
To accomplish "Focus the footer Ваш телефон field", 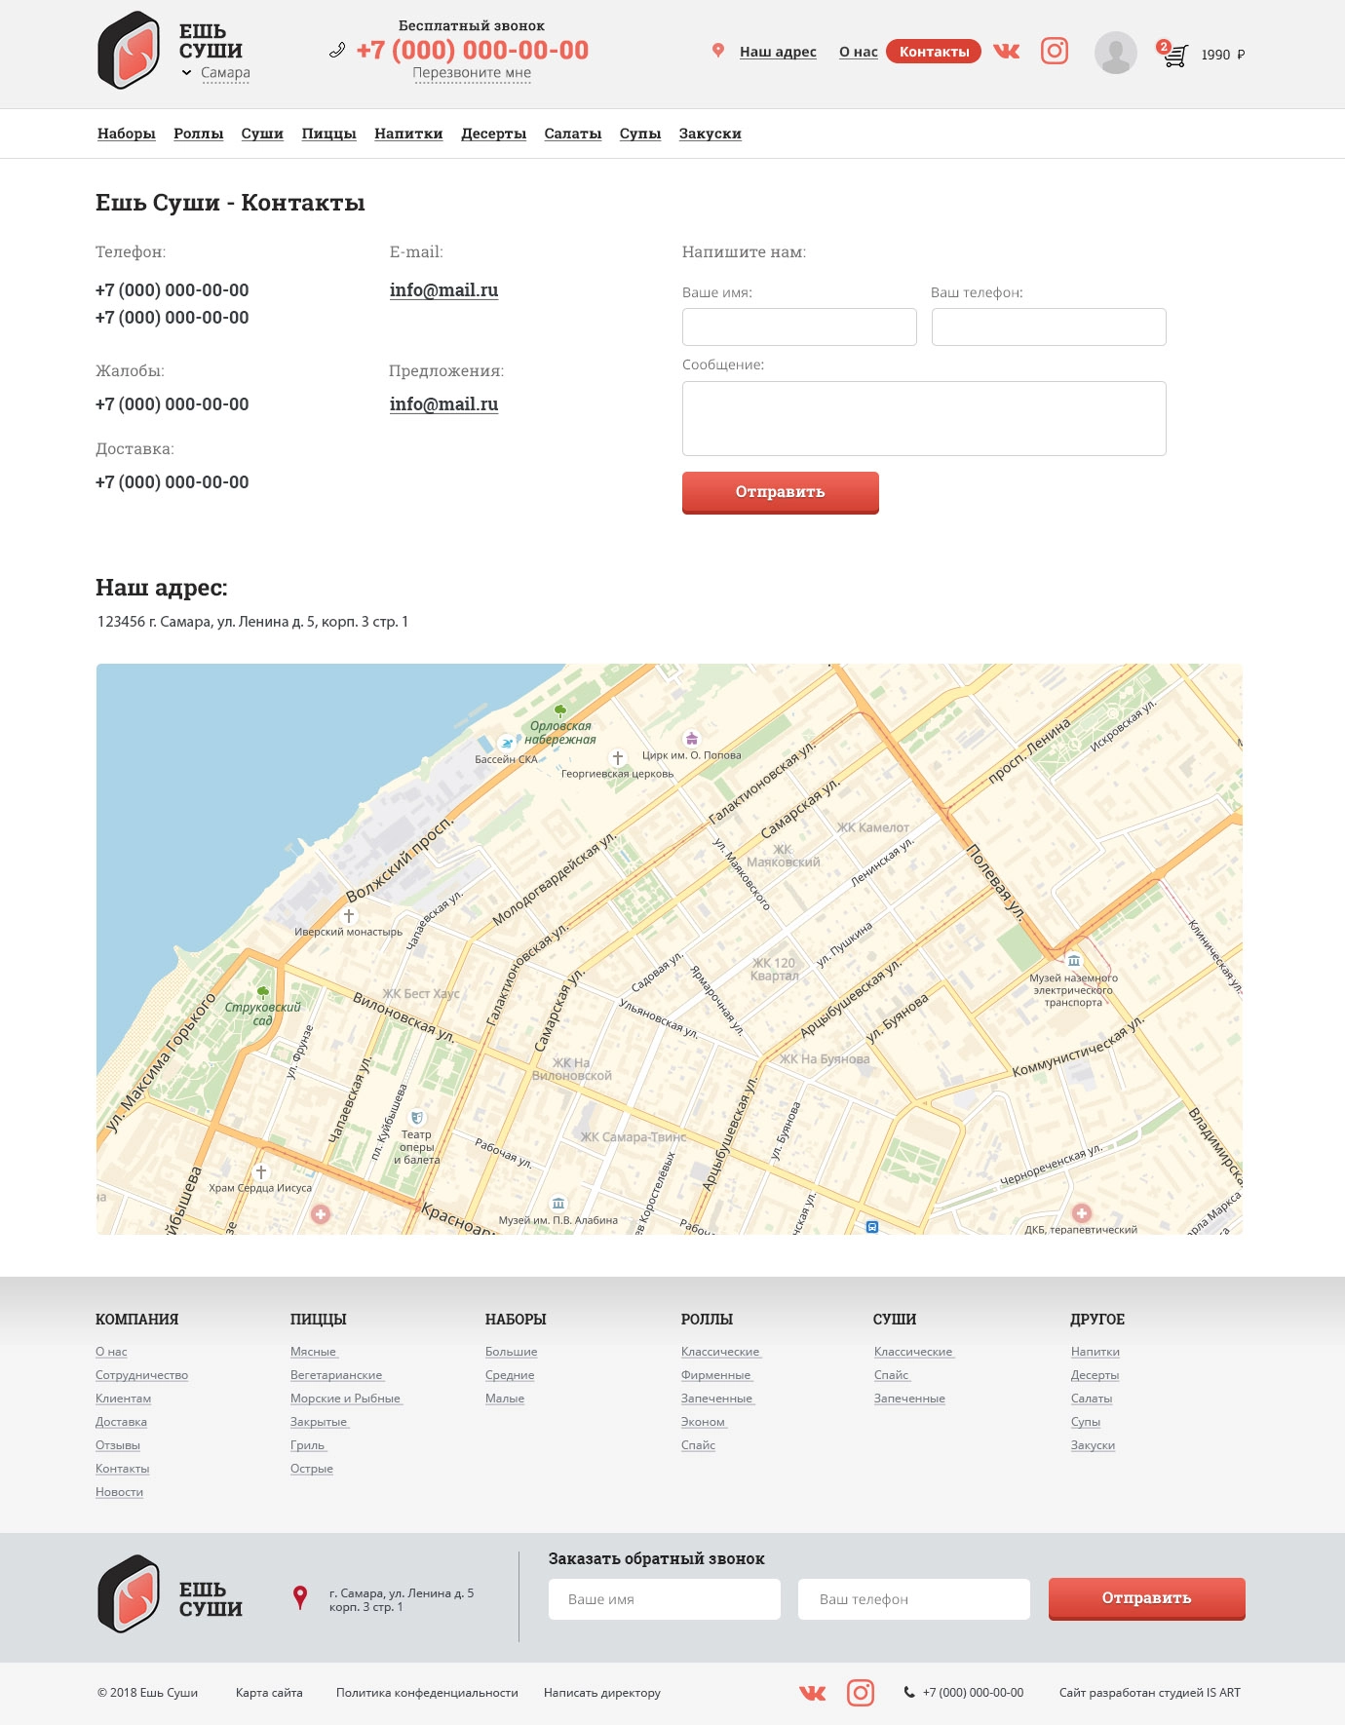I will (x=914, y=1599).
